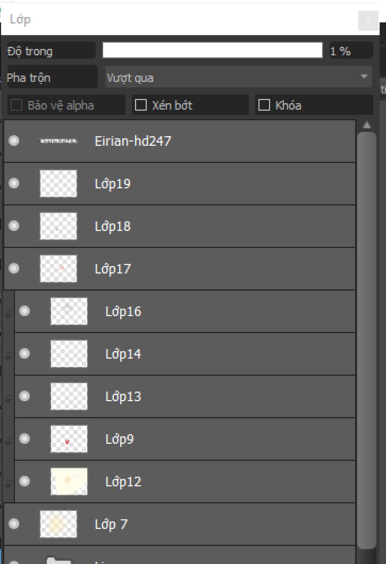The width and height of the screenshot is (386, 564).
Task: Click the clipping arrow beside Lớp12
Action: point(8,483)
